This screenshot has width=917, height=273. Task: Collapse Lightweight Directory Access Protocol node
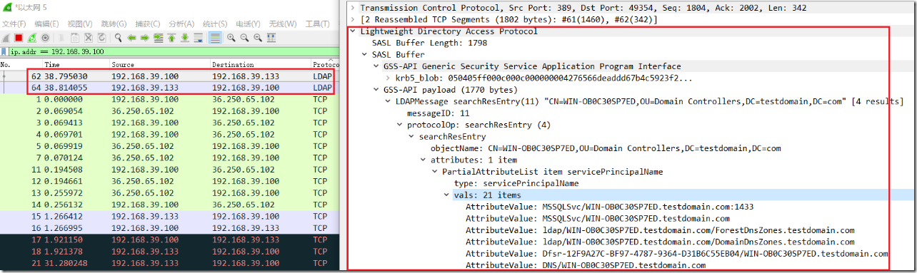point(352,31)
